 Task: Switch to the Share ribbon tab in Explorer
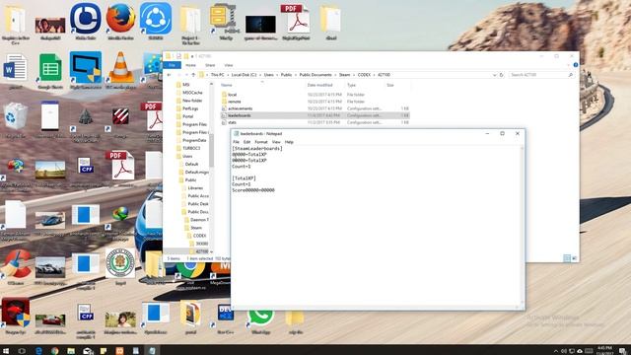pos(210,65)
